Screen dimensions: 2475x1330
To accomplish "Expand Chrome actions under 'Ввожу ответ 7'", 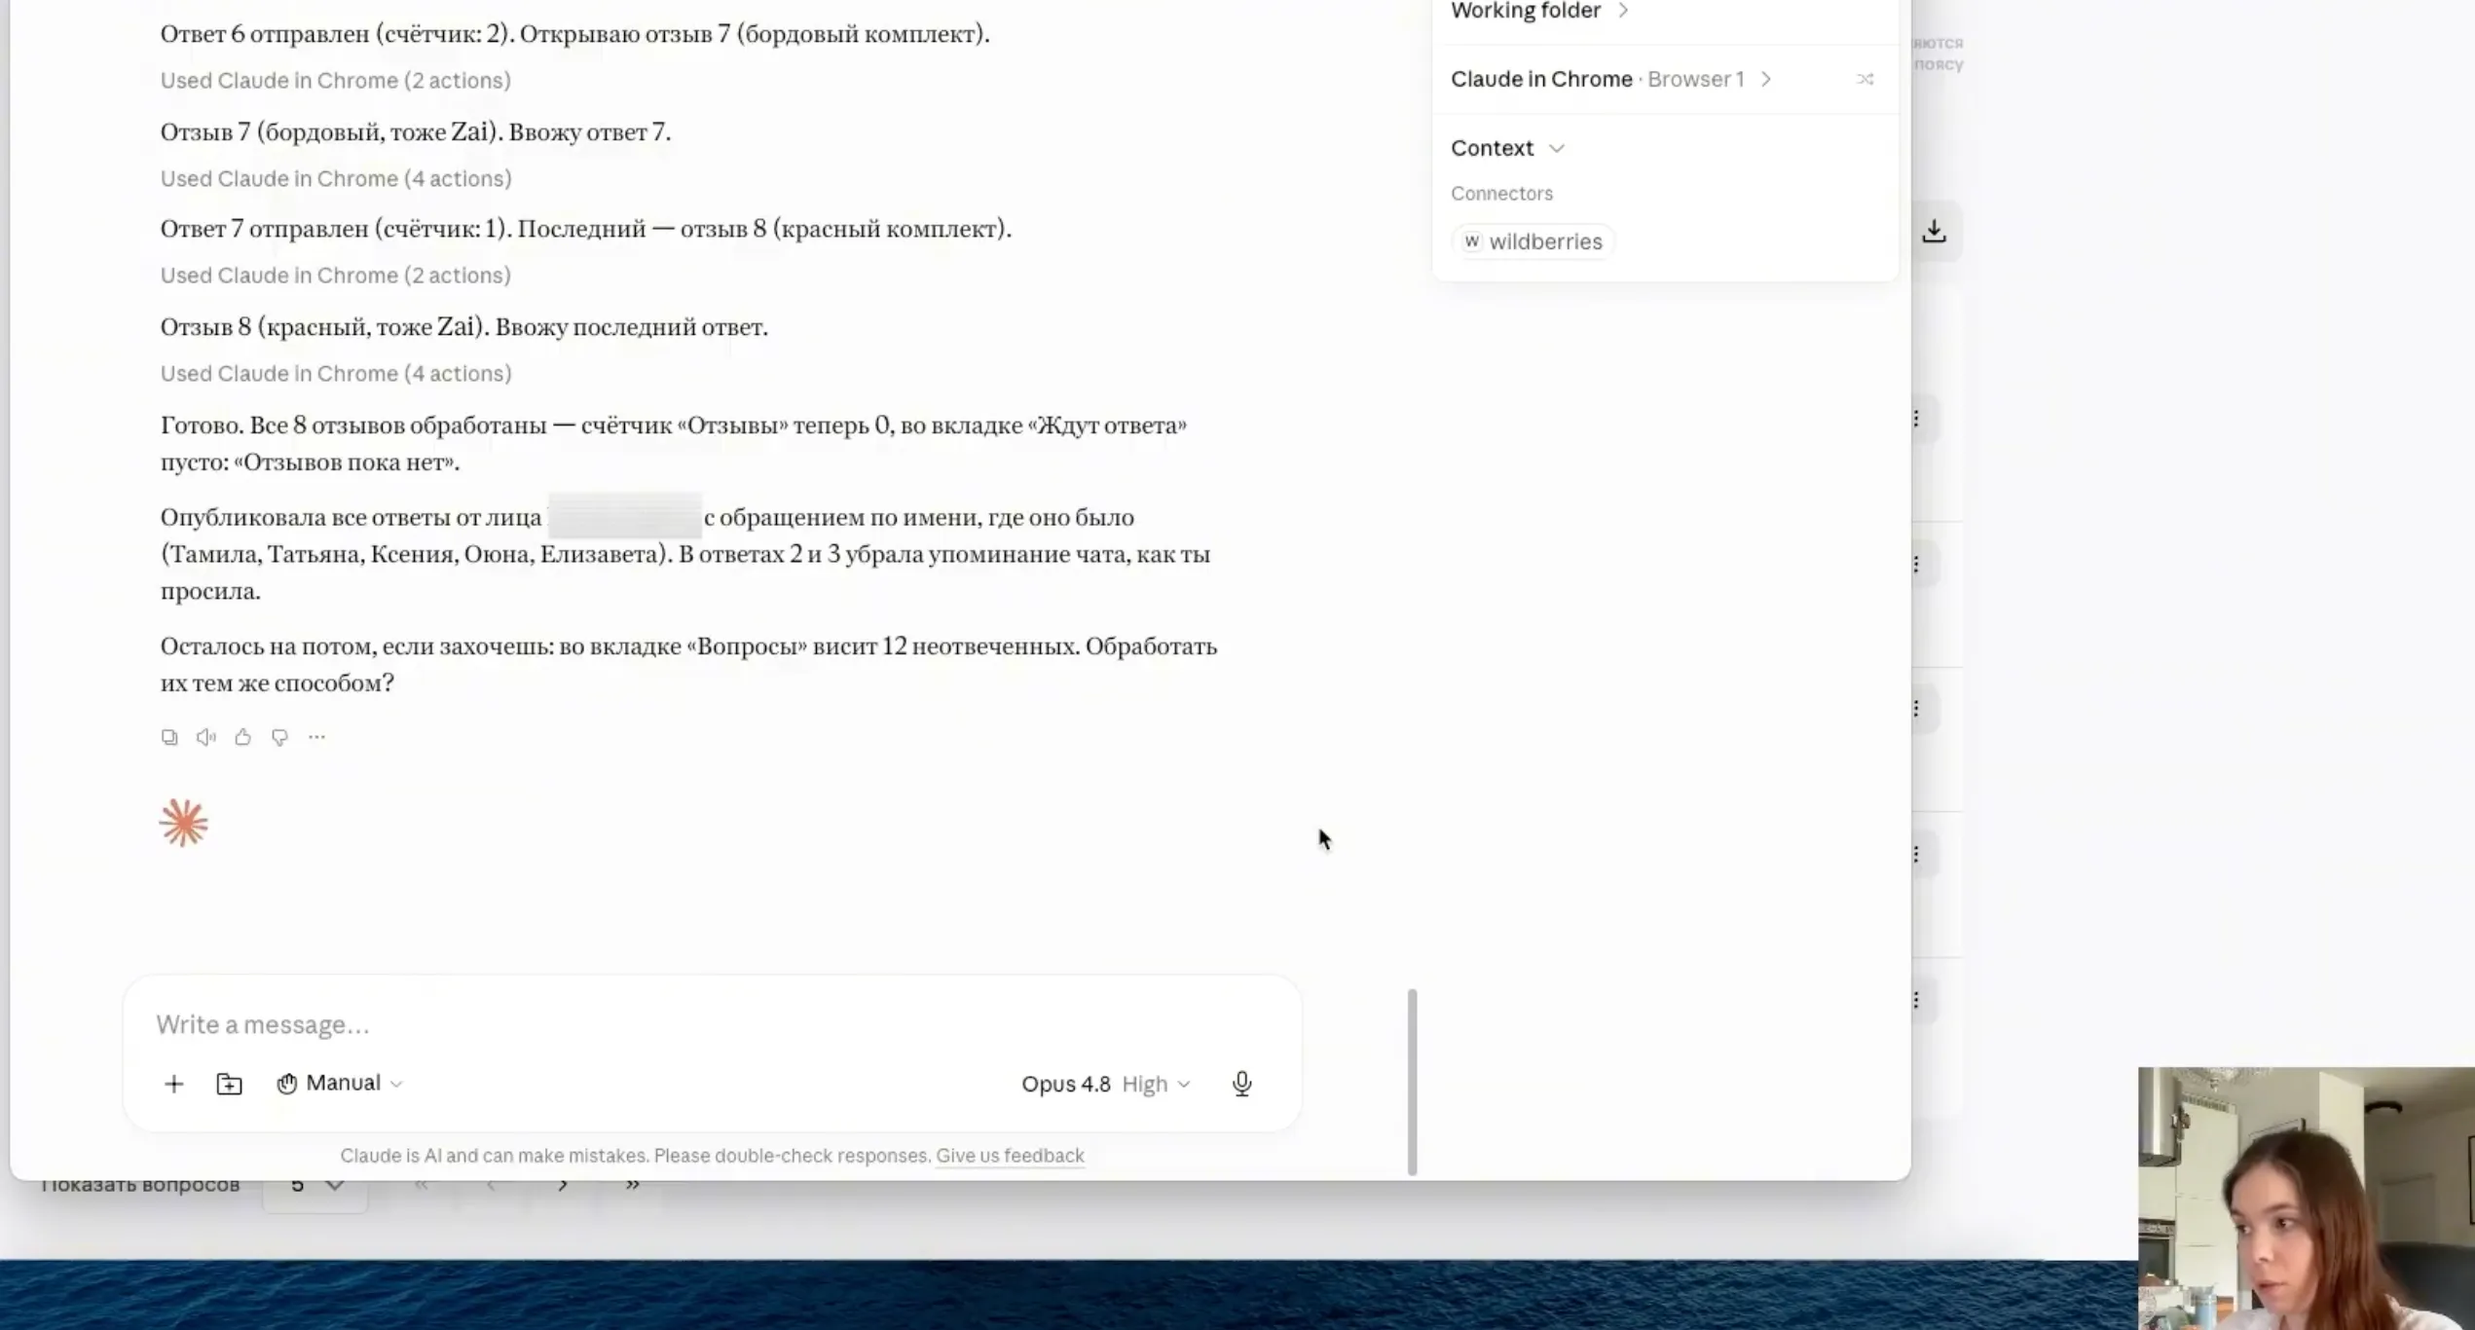I will [336, 178].
